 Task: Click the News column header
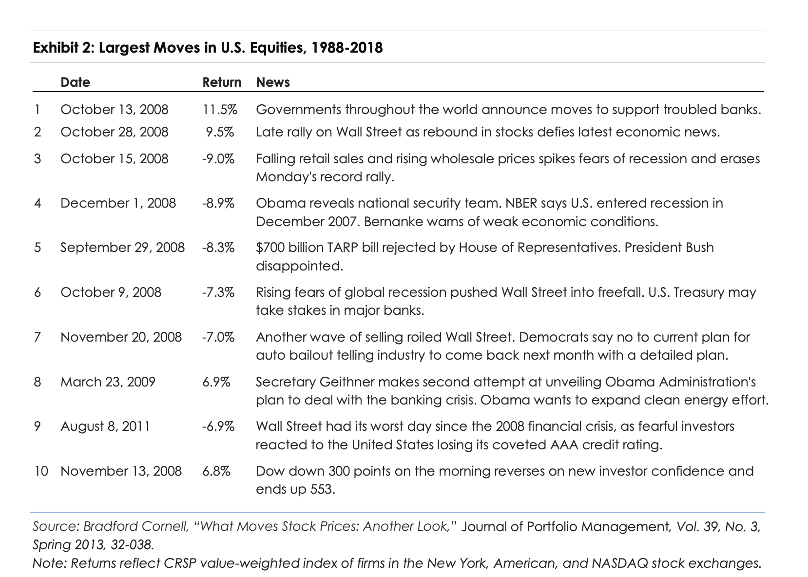(x=273, y=82)
